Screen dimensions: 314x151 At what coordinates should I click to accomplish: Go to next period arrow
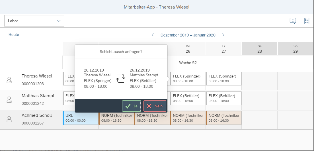223,35
